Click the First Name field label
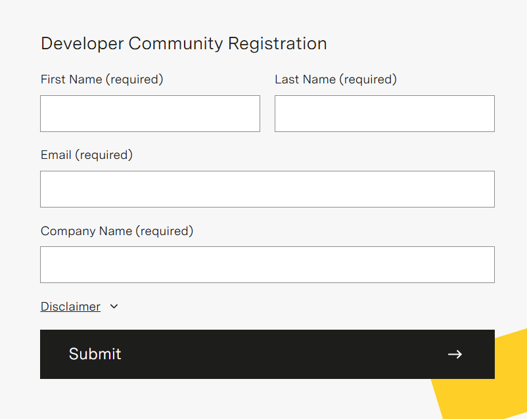 [71, 79]
